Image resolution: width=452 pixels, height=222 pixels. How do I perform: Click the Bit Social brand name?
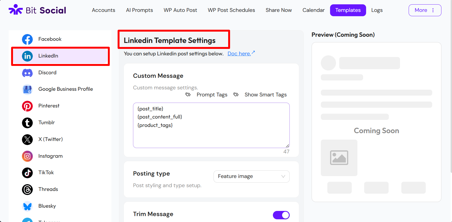tap(46, 10)
